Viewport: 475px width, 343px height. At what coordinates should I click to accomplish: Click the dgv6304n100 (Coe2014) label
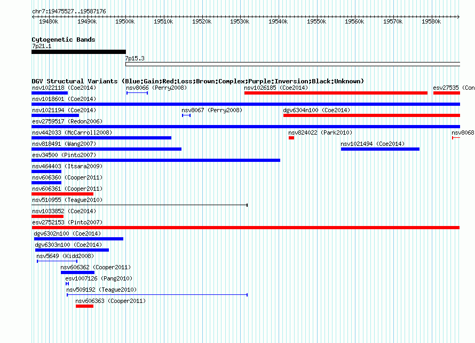click(x=316, y=110)
